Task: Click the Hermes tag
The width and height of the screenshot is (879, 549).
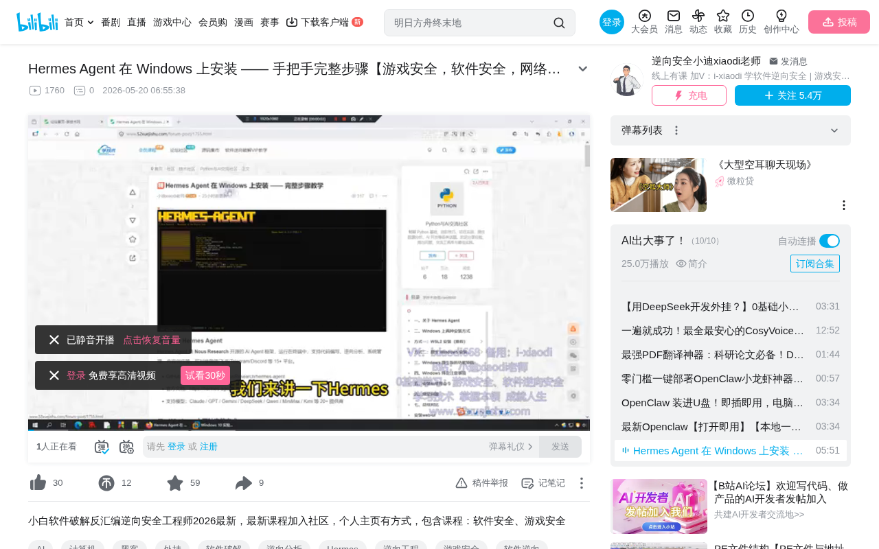Action: (x=343, y=548)
